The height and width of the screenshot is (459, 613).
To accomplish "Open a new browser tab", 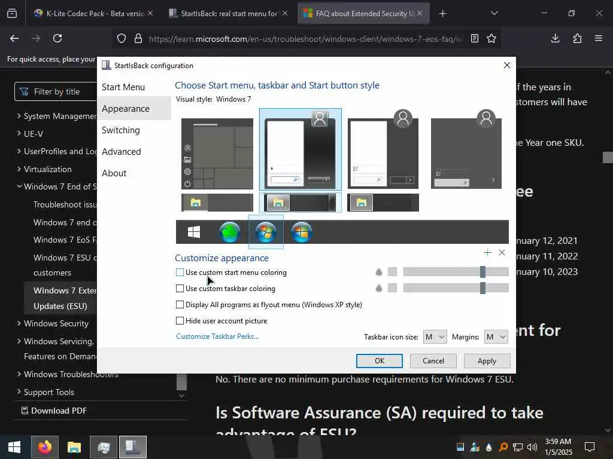I will [x=442, y=14].
